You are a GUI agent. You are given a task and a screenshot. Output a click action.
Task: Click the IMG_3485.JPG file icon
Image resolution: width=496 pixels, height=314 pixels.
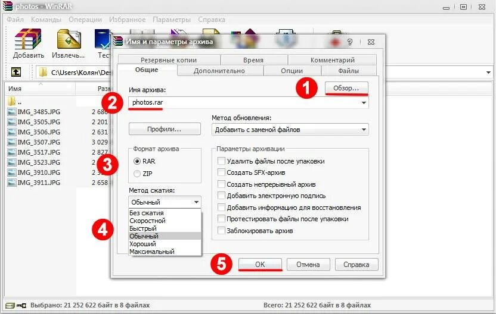click(x=12, y=112)
